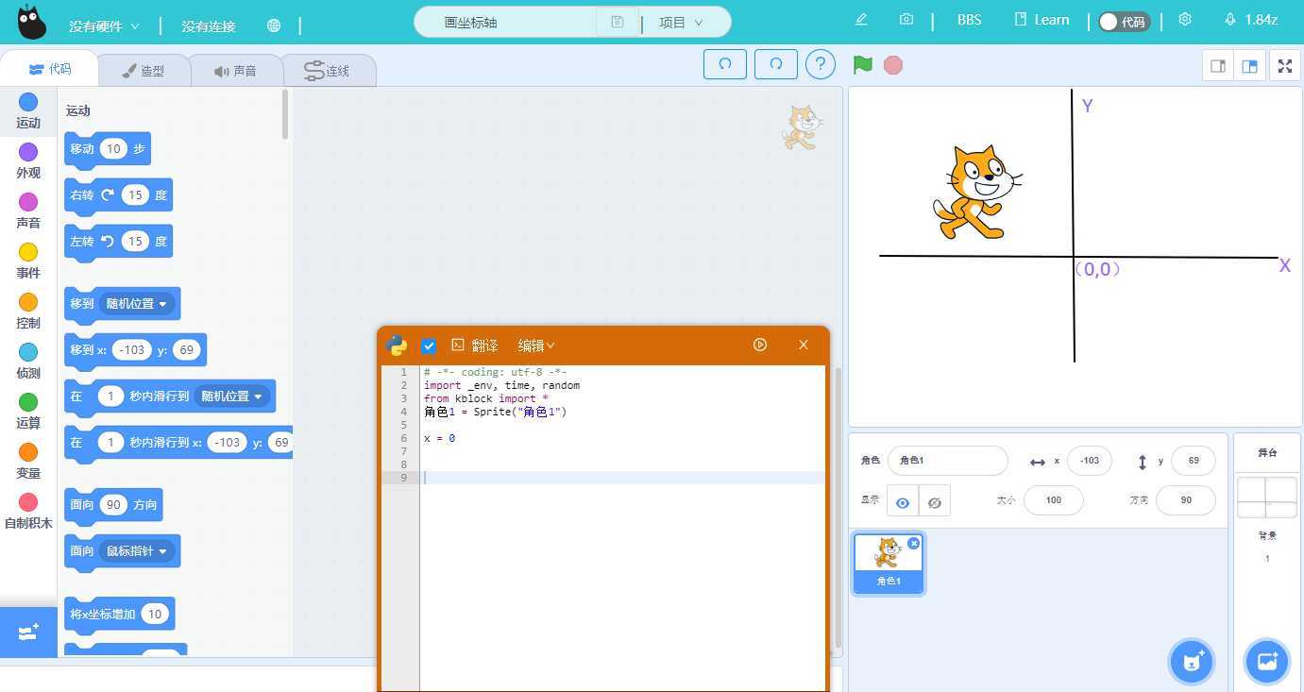Open the BBS forum link

[x=969, y=20]
